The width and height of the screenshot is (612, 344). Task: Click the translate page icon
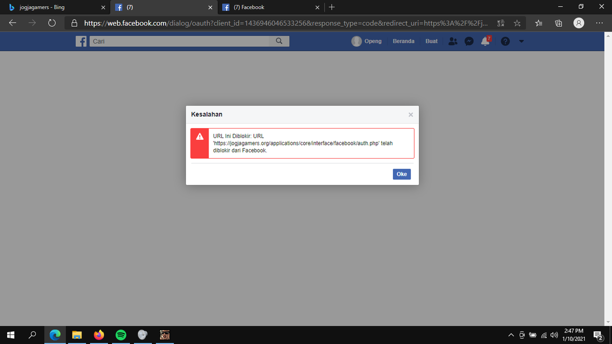(x=501, y=23)
